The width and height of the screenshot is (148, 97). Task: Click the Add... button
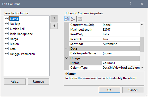[15, 81]
